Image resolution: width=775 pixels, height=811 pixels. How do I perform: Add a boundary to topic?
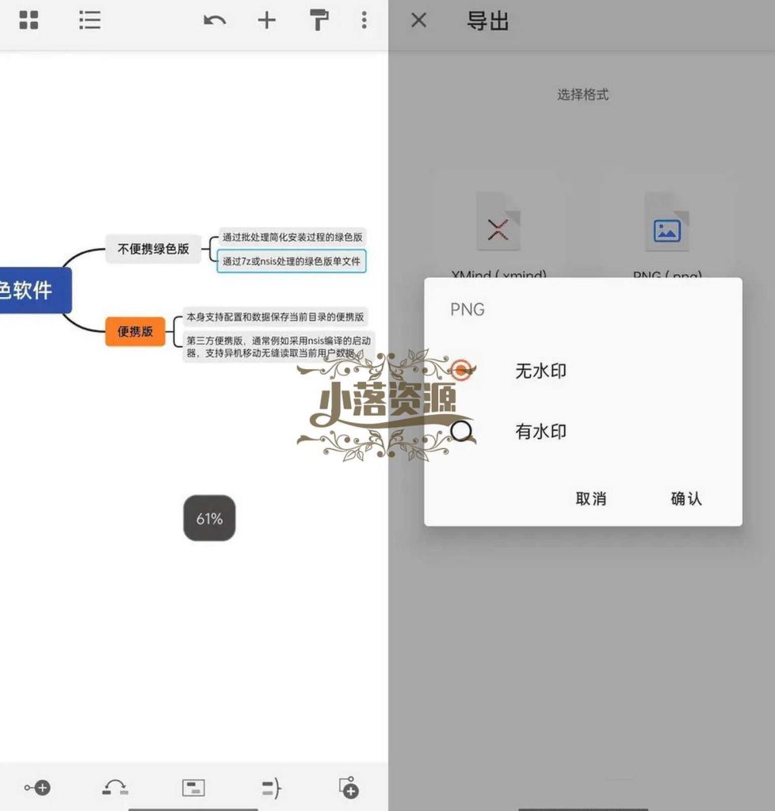193,788
